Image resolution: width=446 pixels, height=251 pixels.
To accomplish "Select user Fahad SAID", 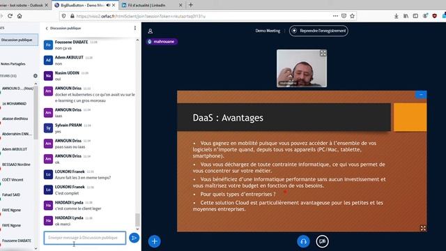I will coord(11,195).
